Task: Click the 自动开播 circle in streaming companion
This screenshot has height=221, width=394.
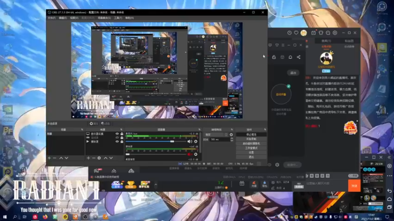Action: click(x=281, y=94)
